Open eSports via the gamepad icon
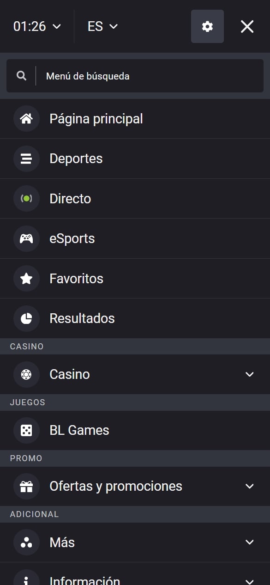The image size is (270, 585). coord(26,238)
